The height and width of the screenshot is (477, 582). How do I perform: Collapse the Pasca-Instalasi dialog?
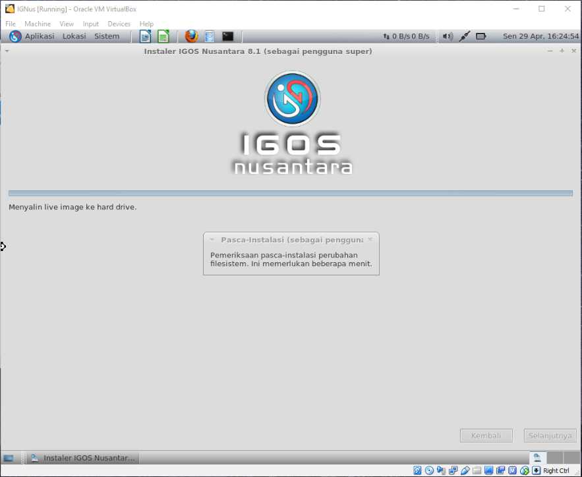212,239
